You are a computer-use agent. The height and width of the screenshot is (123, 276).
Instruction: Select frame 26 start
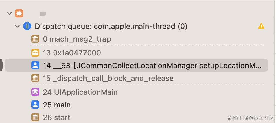[x=137, y=118]
